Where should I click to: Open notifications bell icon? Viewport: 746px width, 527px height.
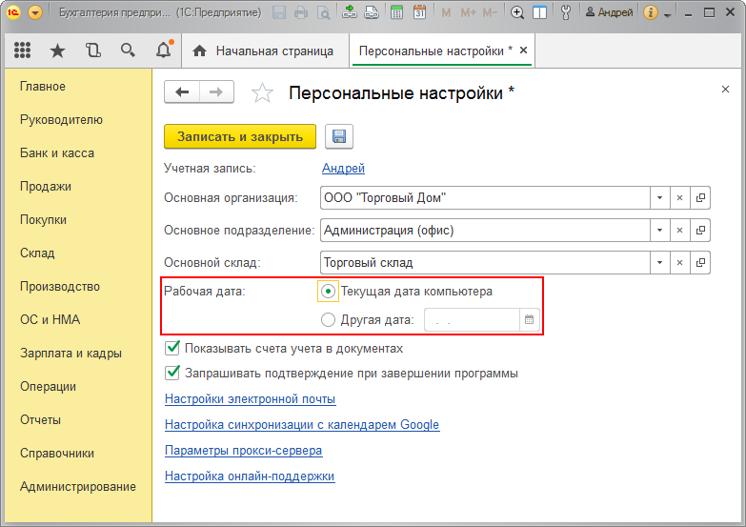coord(163,51)
